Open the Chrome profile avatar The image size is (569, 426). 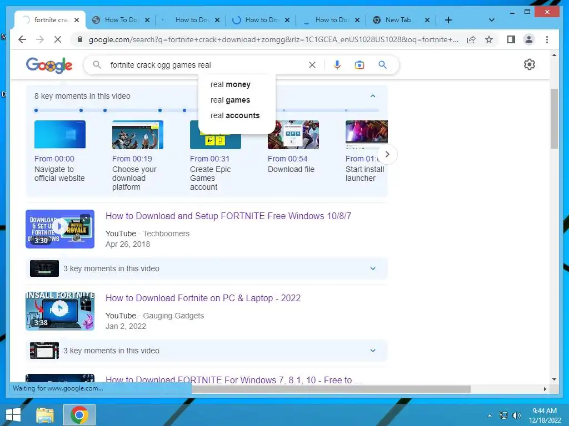tap(529, 39)
